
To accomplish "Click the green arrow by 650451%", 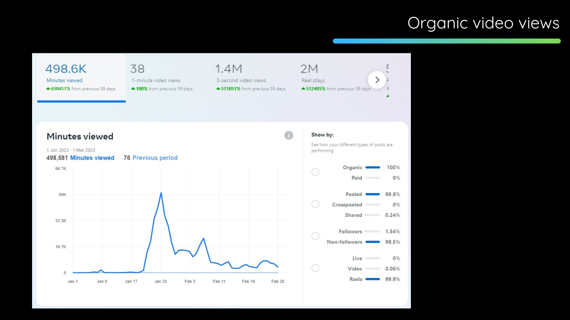I will coord(48,89).
